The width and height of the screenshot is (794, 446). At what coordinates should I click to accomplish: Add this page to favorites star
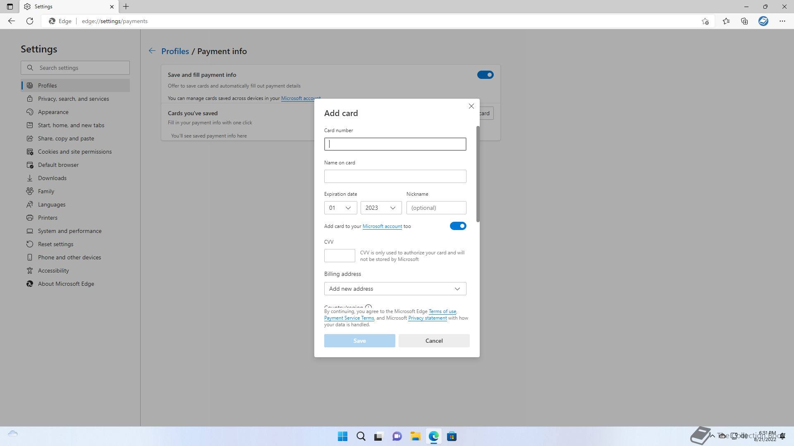705,21
